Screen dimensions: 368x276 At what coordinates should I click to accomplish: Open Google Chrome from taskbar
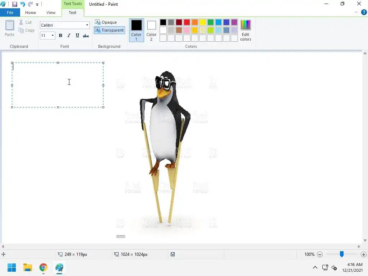coord(43,267)
